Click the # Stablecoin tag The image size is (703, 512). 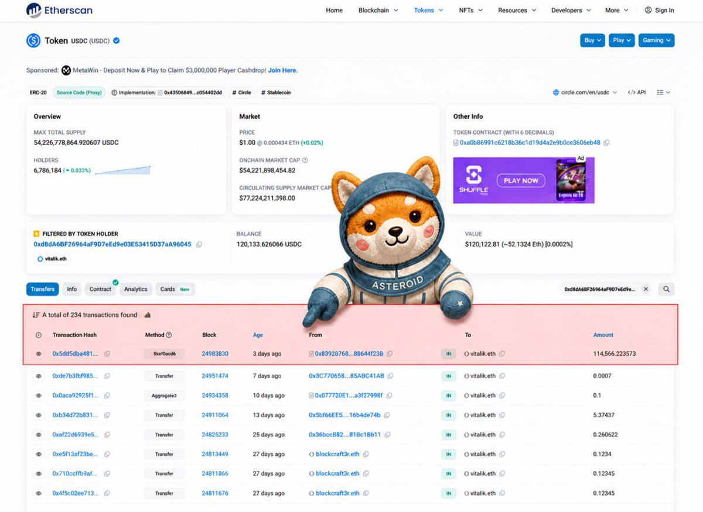(x=275, y=92)
